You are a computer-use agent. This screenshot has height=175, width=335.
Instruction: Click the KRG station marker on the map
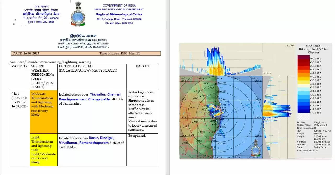[186, 127]
